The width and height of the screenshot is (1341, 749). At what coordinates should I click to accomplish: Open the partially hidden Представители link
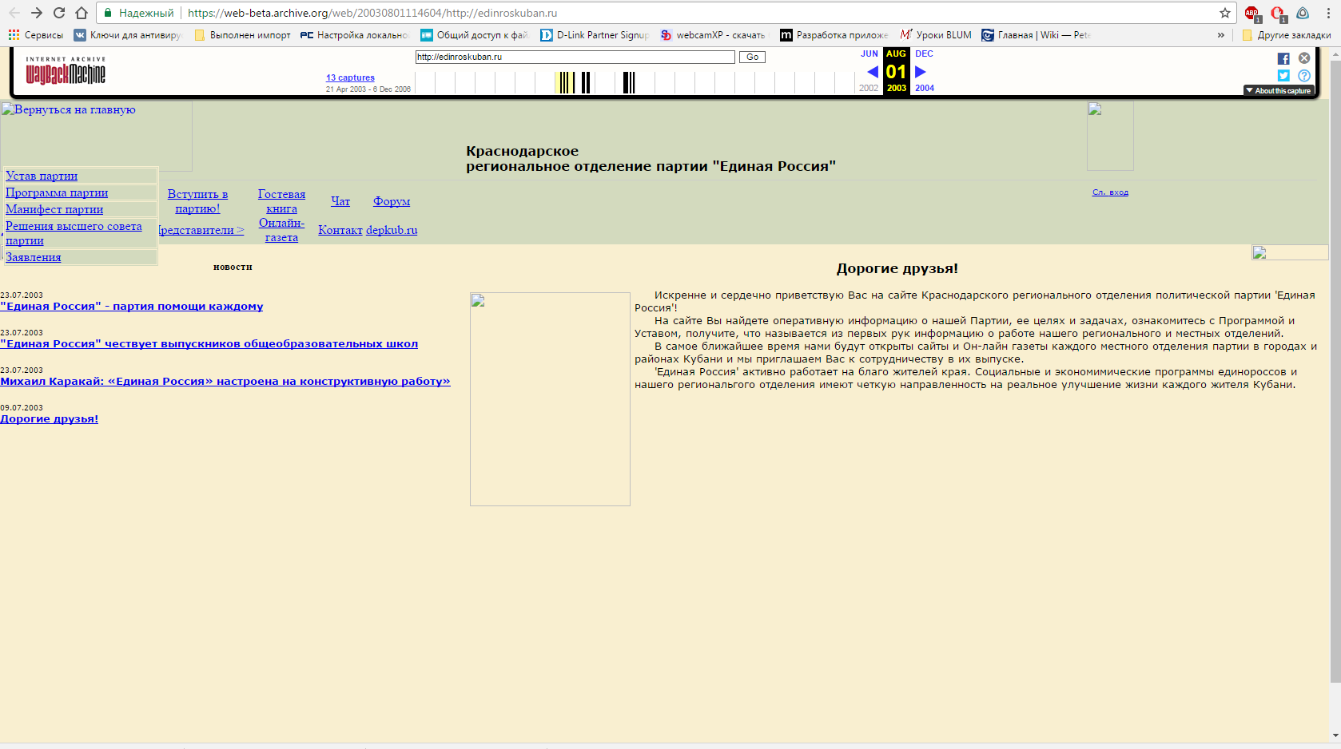(x=201, y=230)
